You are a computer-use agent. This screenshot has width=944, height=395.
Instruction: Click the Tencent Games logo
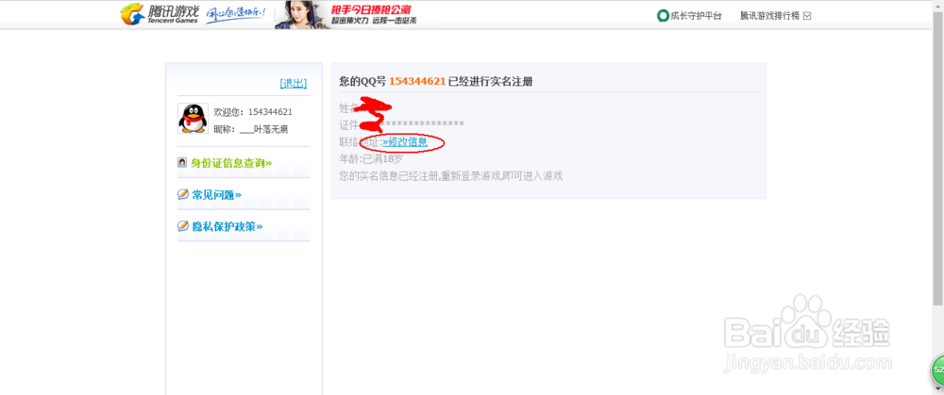[159, 14]
